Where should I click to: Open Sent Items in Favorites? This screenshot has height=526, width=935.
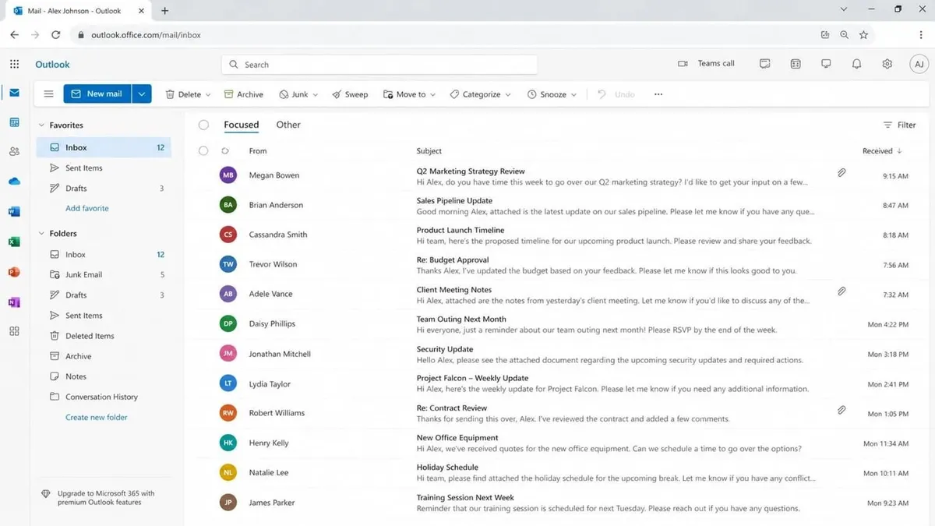click(x=104, y=168)
